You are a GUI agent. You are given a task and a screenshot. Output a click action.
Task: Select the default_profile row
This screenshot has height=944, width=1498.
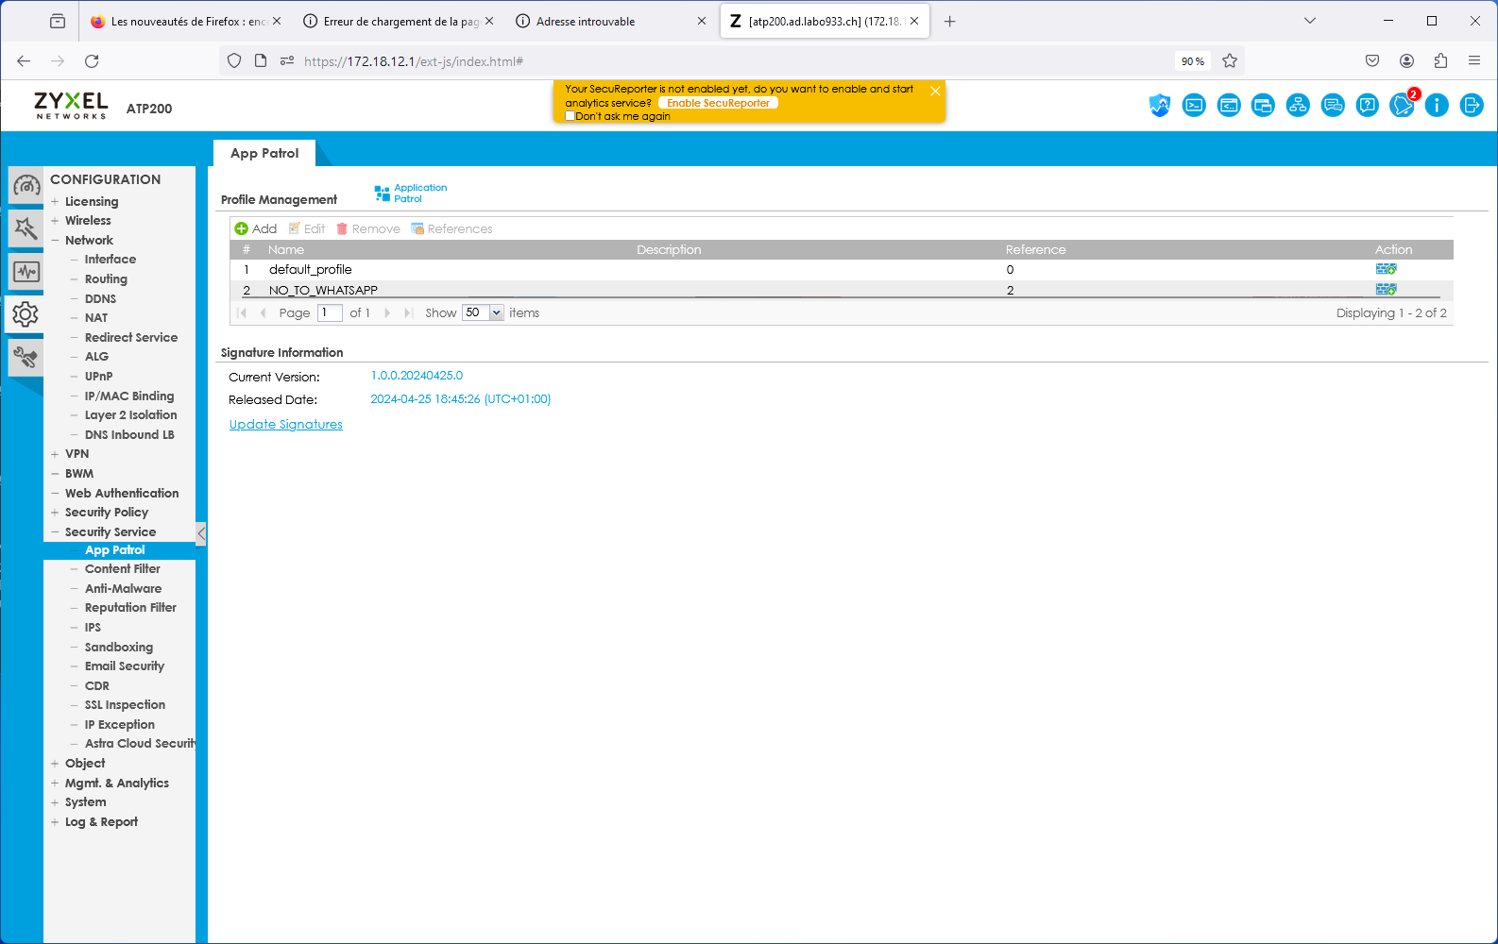pyautogui.click(x=841, y=270)
